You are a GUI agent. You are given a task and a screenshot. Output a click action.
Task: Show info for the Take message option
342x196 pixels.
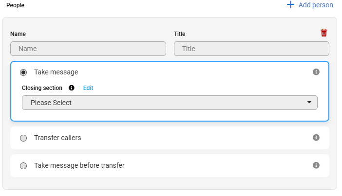pyautogui.click(x=316, y=72)
